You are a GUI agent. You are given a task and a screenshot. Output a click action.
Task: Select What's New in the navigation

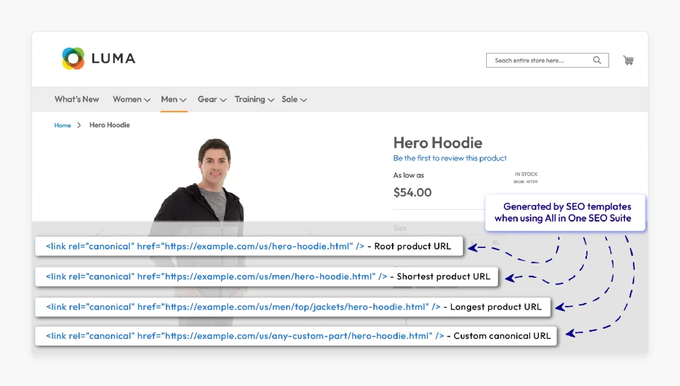point(77,99)
